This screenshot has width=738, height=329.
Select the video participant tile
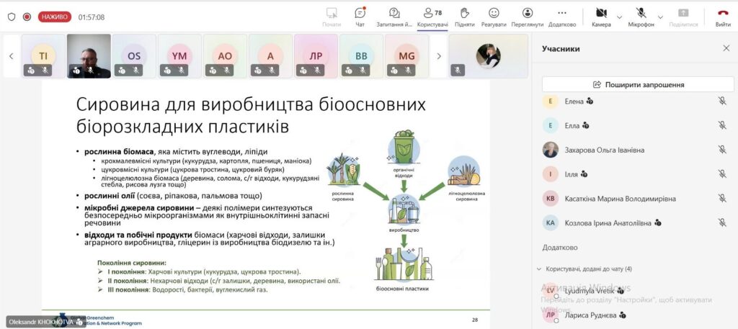[x=89, y=56]
